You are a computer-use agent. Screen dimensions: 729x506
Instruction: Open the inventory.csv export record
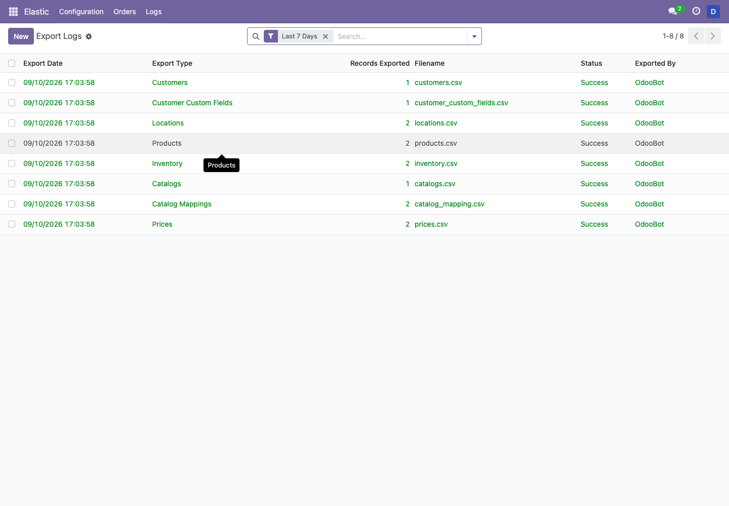click(x=436, y=163)
